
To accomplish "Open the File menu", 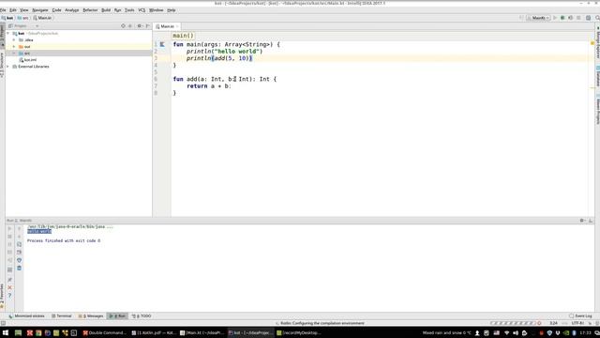I will [3, 10].
